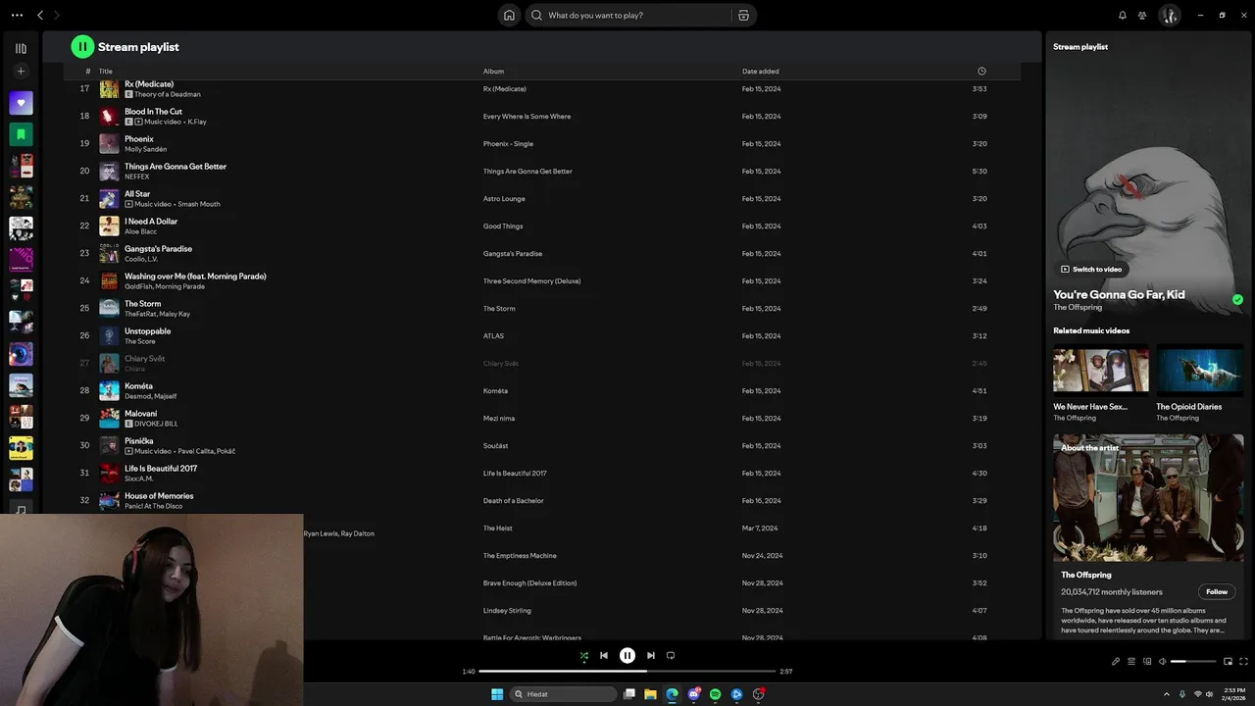1255x706 pixels.
Task: Open album 'Three Second Memory (Deluxe)'
Action: coord(531,281)
